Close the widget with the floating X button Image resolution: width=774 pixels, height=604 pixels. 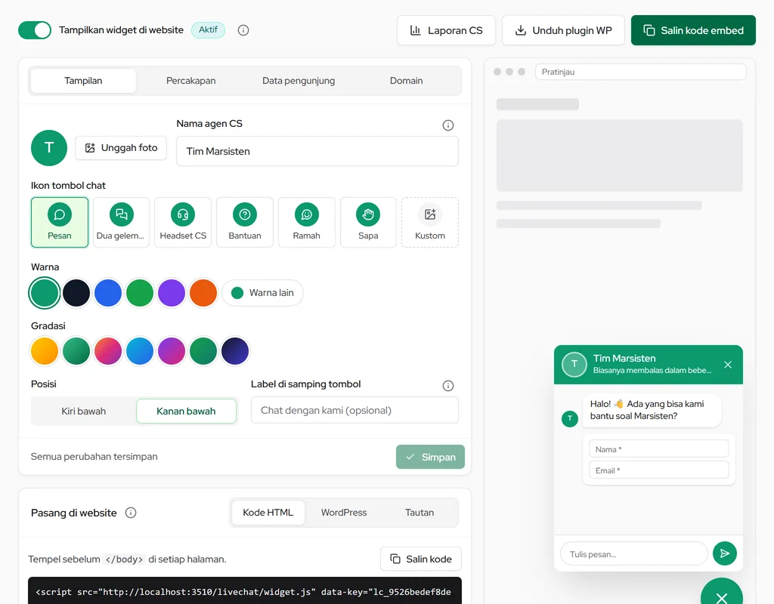coord(722,592)
